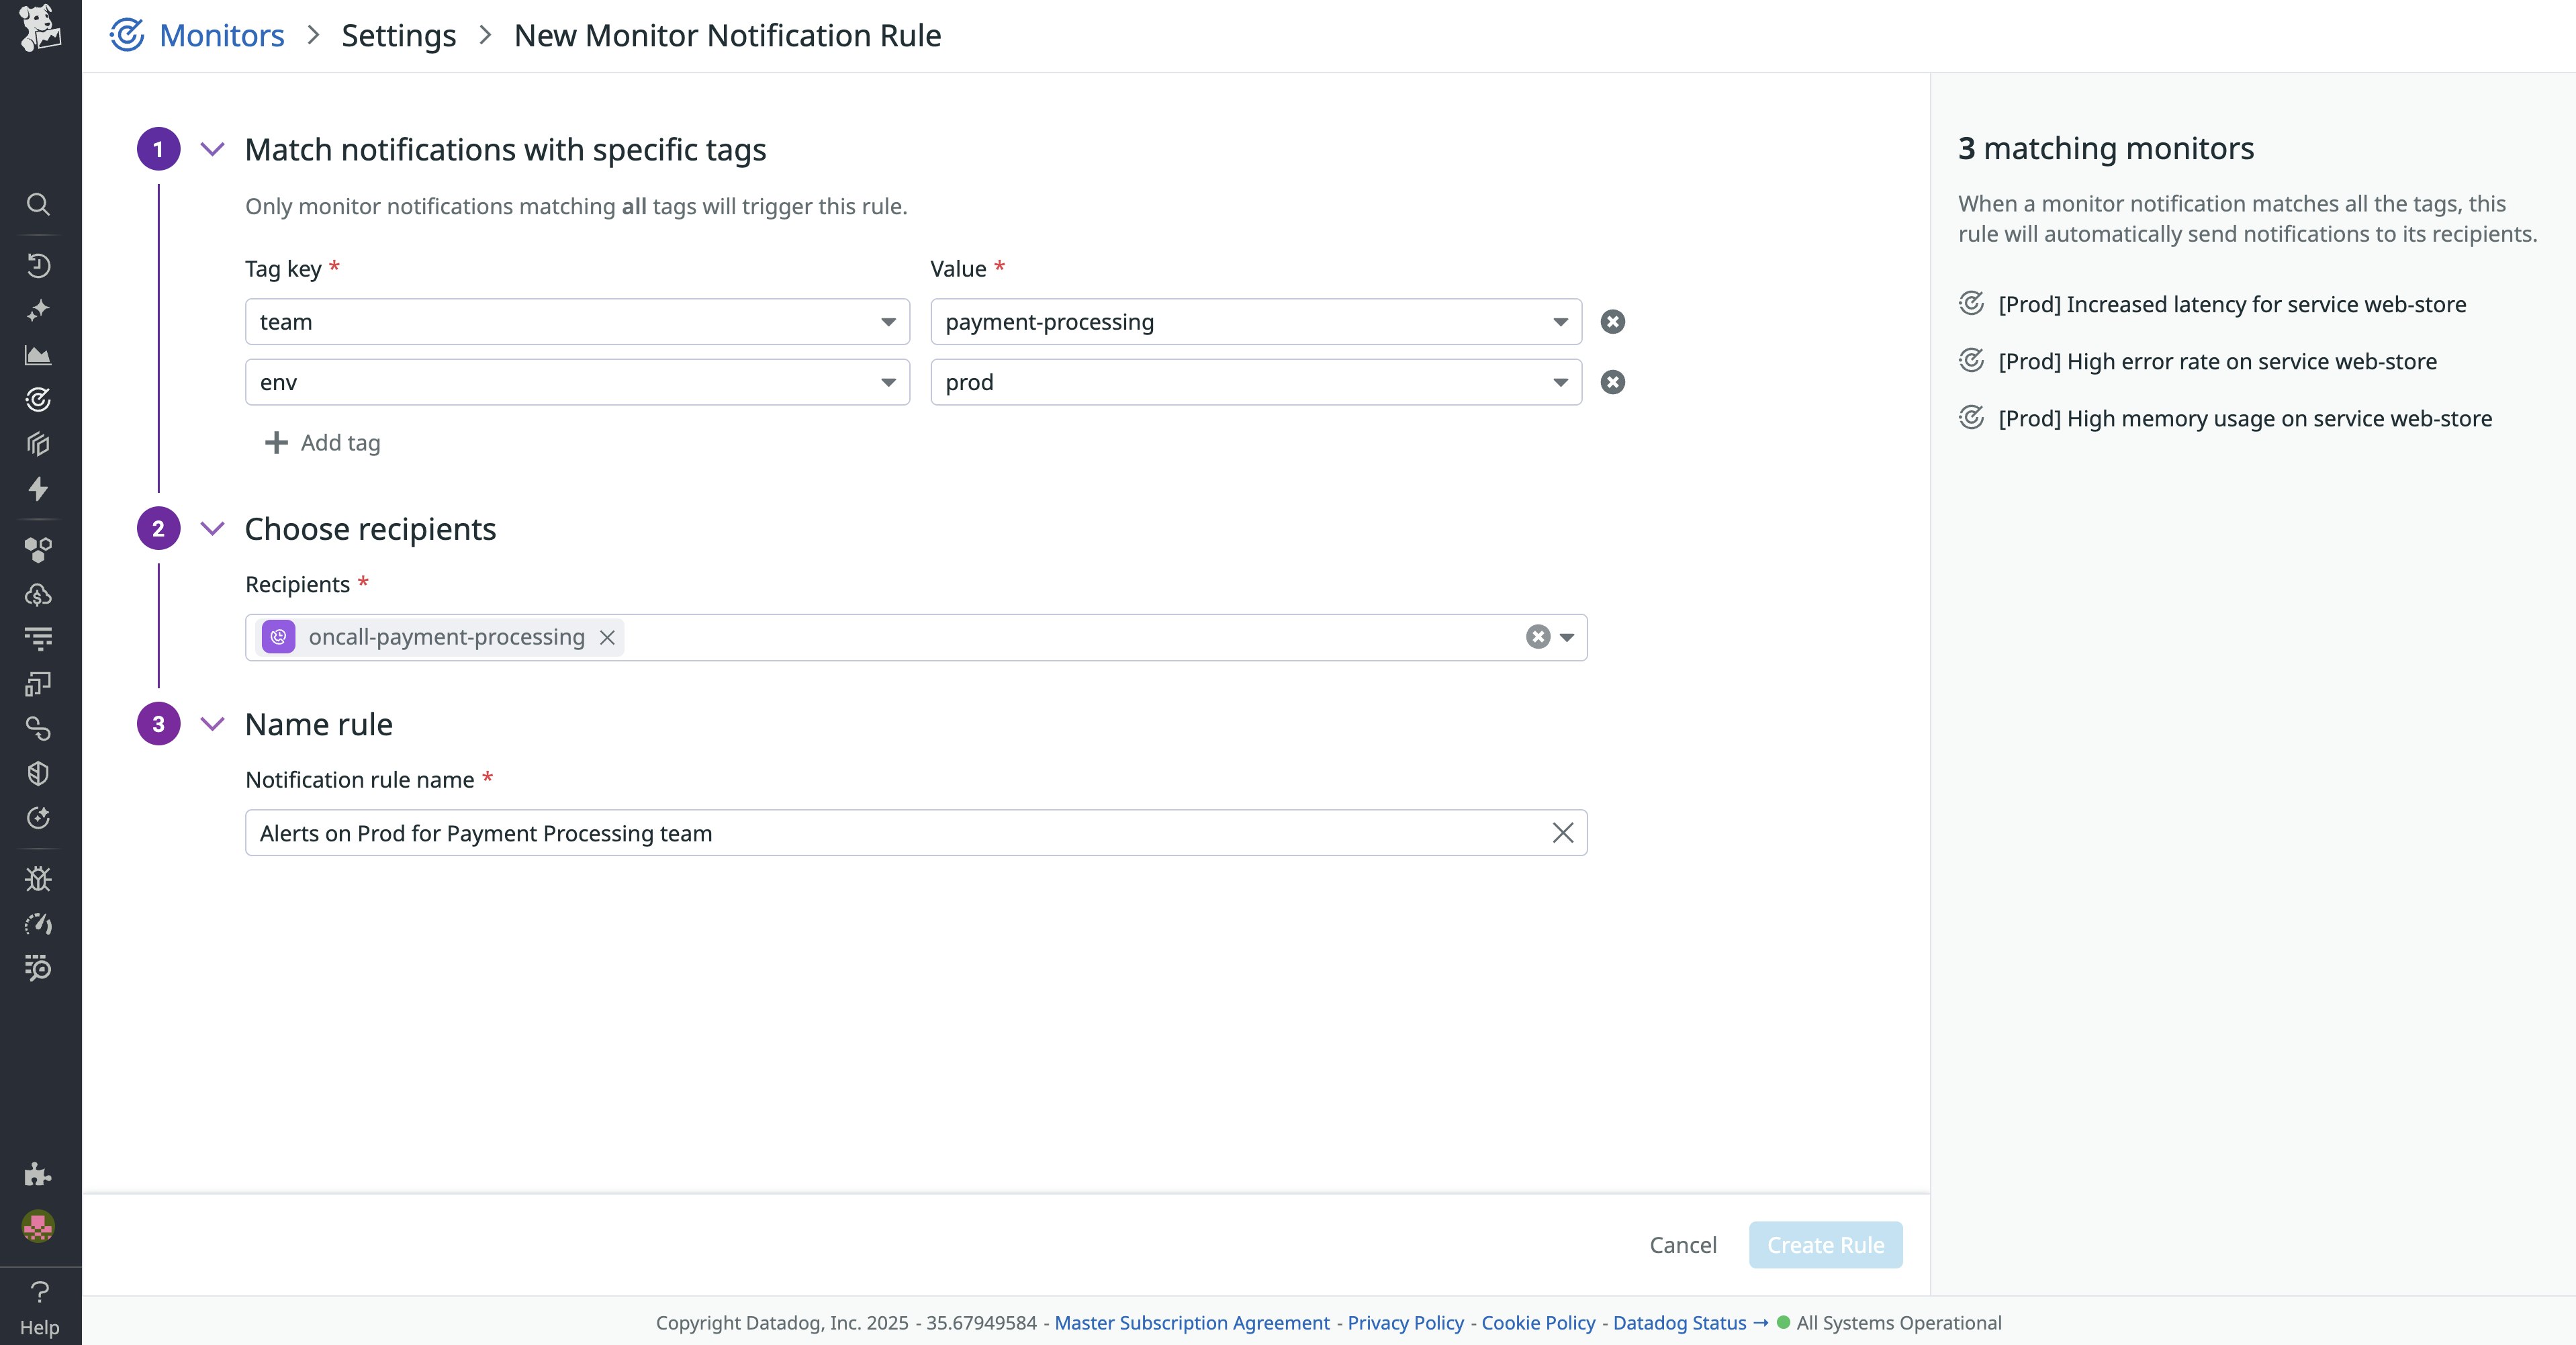Remove the team payment-processing tag row
This screenshot has height=1345, width=2576.
pyautogui.click(x=1612, y=322)
